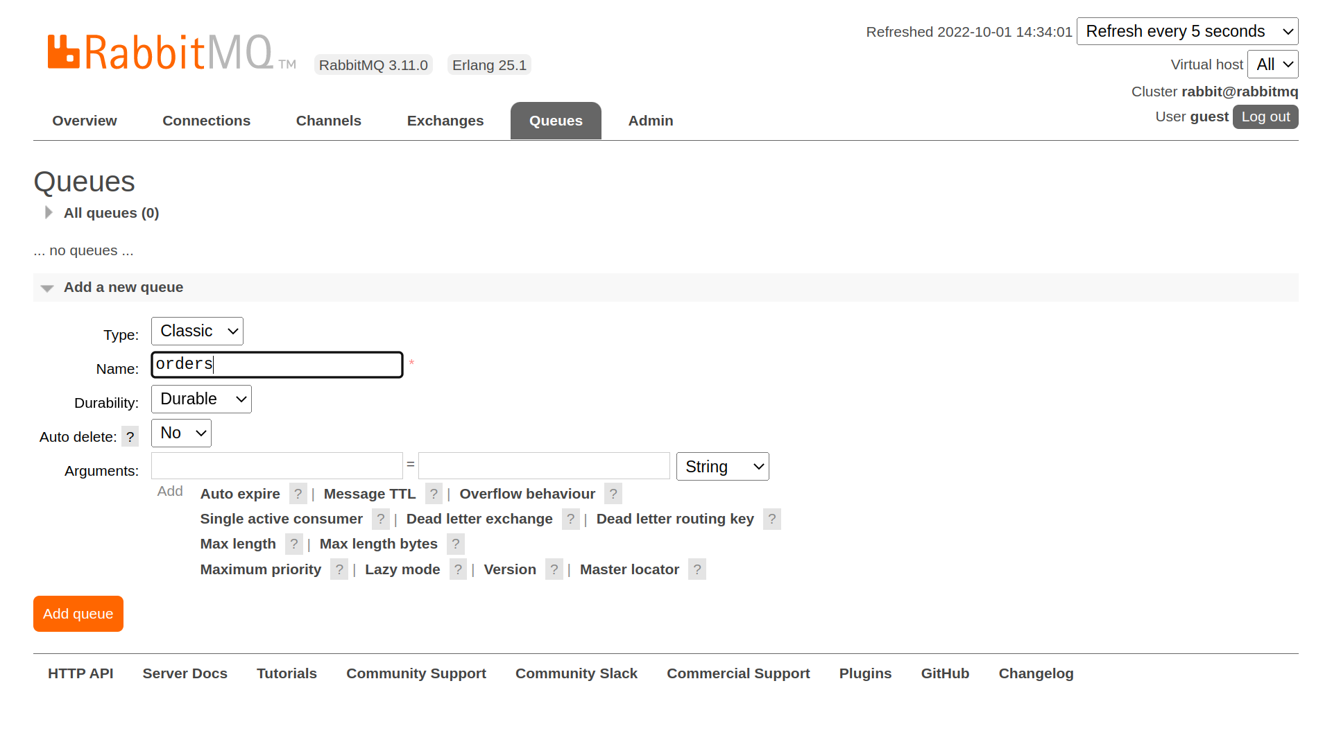Click the arguments key input field

[277, 466]
